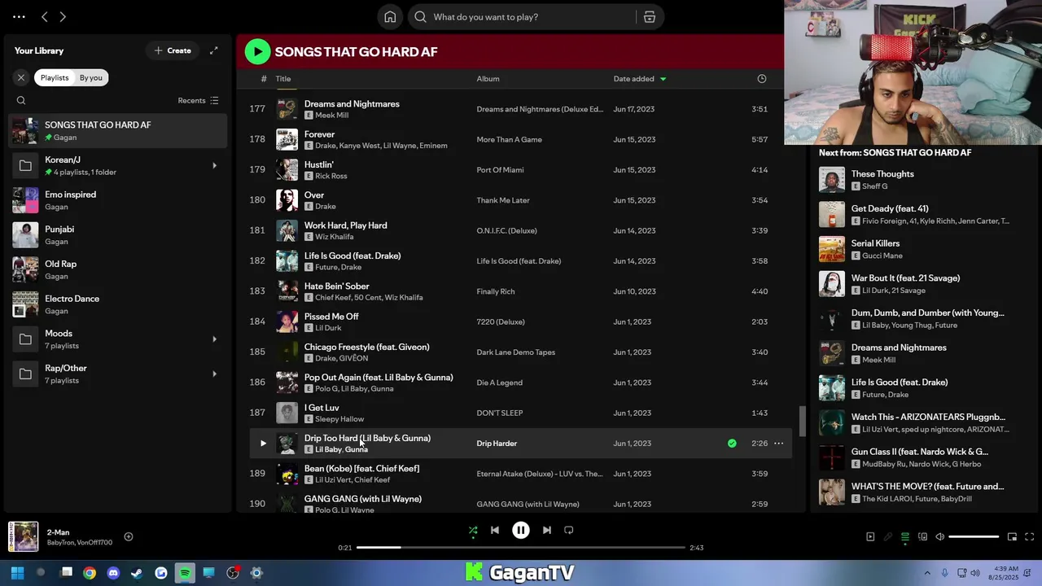The width and height of the screenshot is (1042, 586).
Task: Open the 7220 (Deluxe) album link
Action: 501,322
